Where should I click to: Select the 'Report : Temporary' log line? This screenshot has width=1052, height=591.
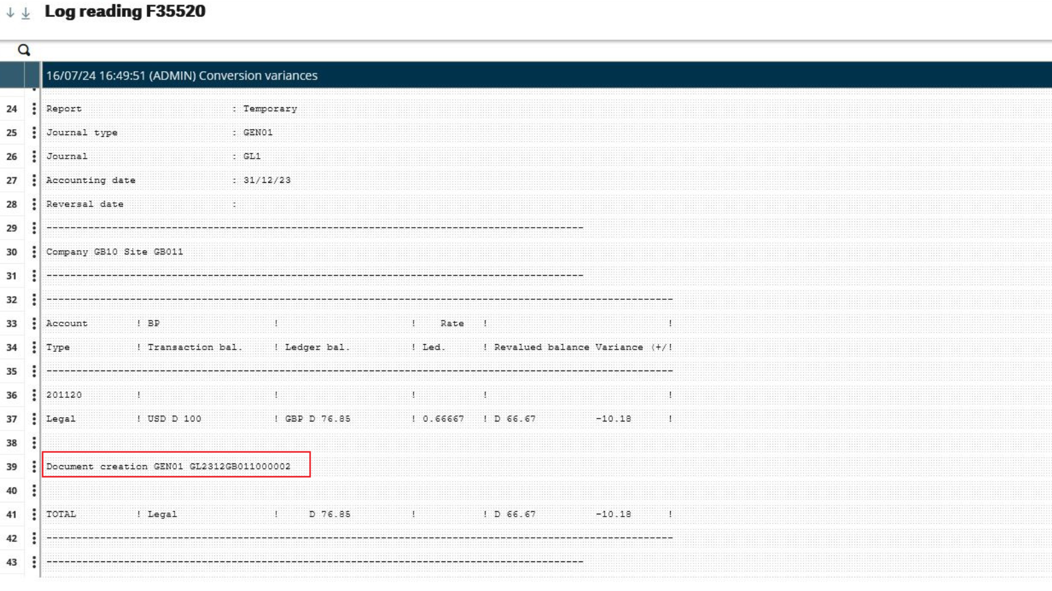[x=171, y=109]
